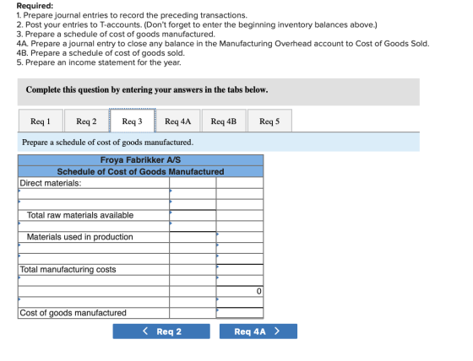
Task: Click the right chevron icon on Req 4A button
Action: [277, 331]
